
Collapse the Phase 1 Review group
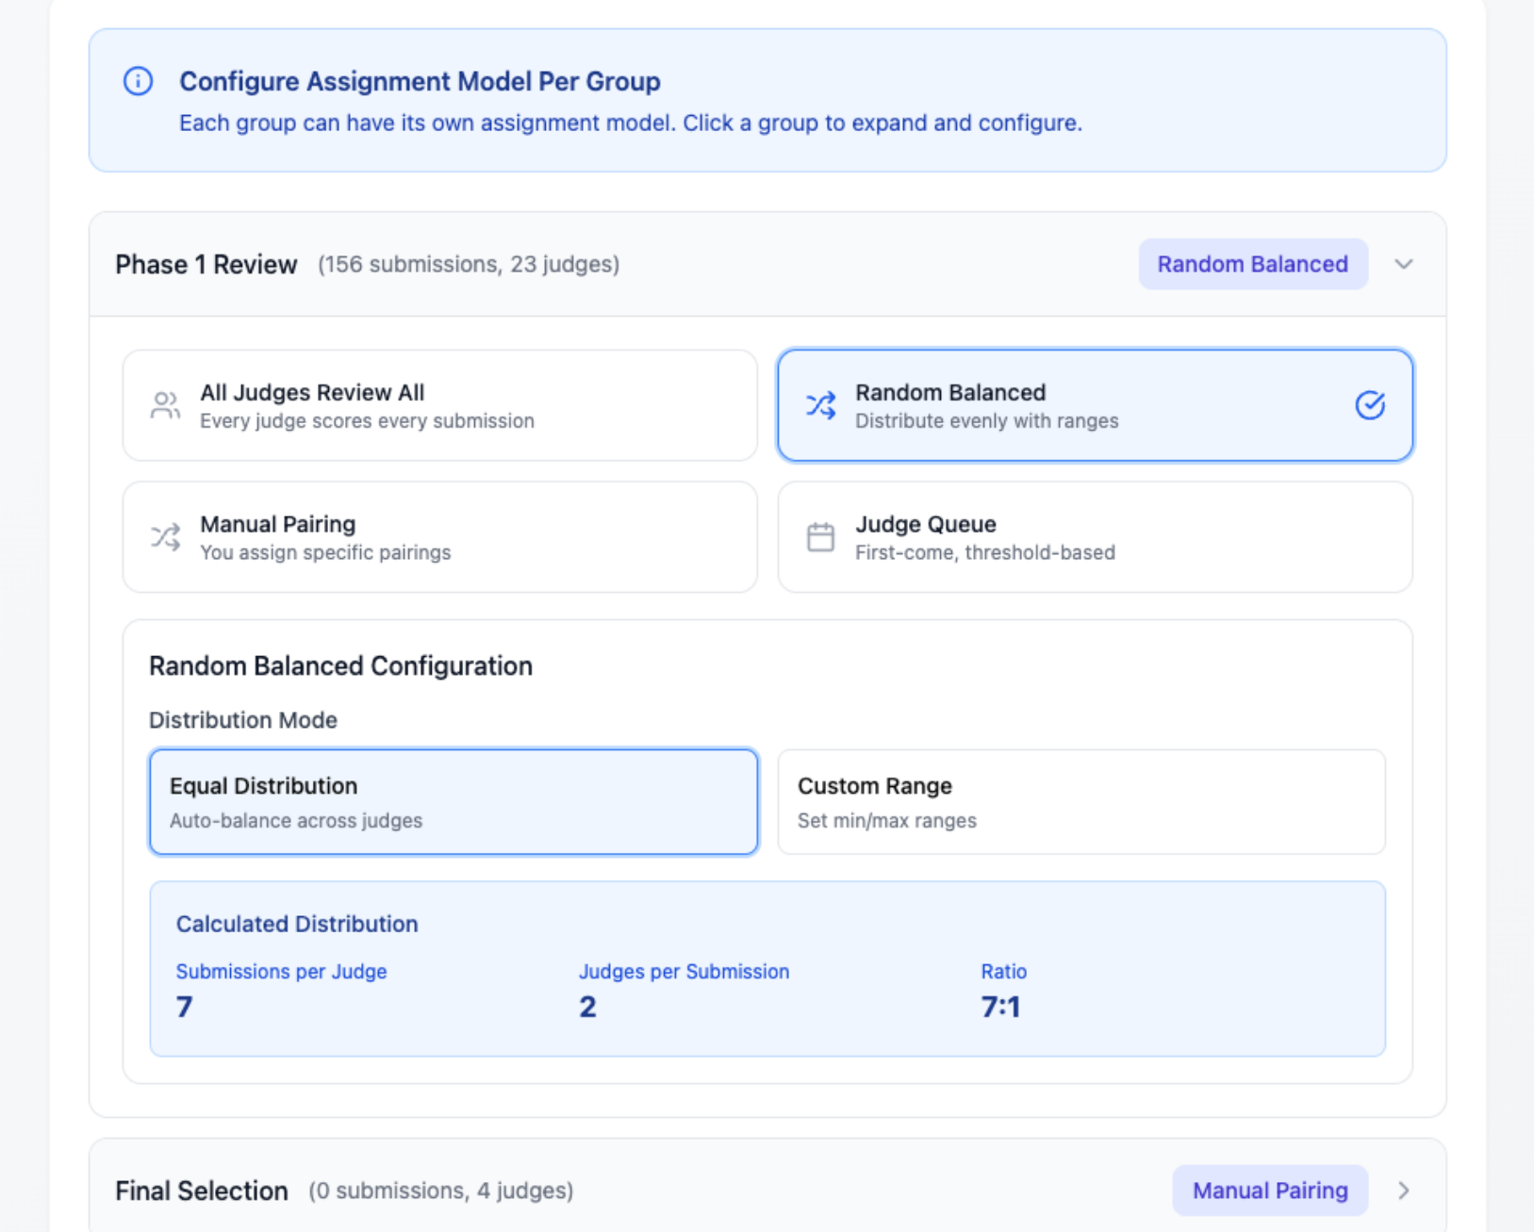(x=1404, y=264)
